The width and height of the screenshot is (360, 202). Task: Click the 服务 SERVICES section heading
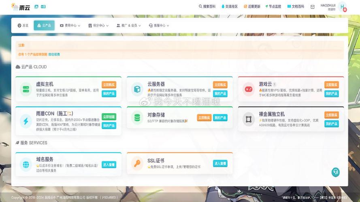pos(32,143)
